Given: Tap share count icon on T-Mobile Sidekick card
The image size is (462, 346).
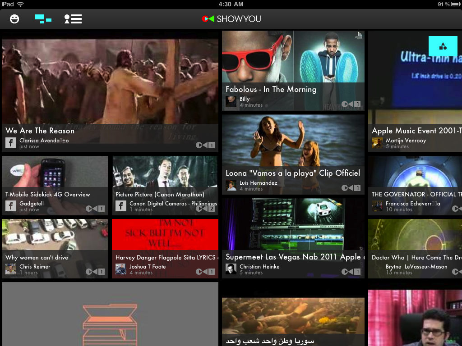Looking at the screenshot, I should tap(95, 209).
